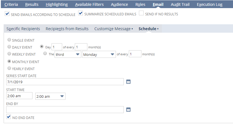Enable Send If No Results checkbox

[141, 13]
